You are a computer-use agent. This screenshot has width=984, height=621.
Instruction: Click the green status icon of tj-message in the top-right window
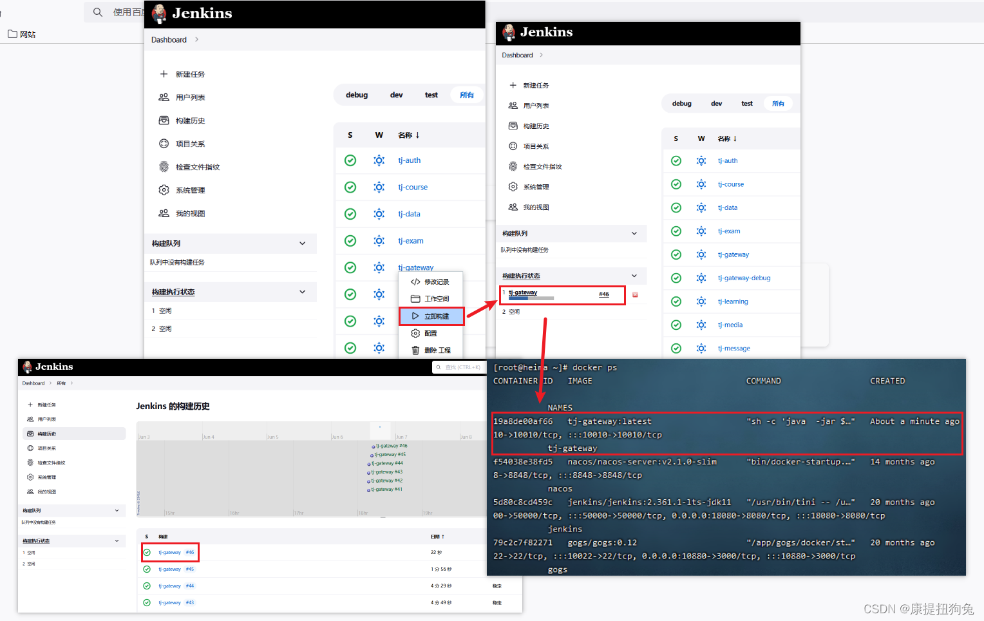point(676,348)
